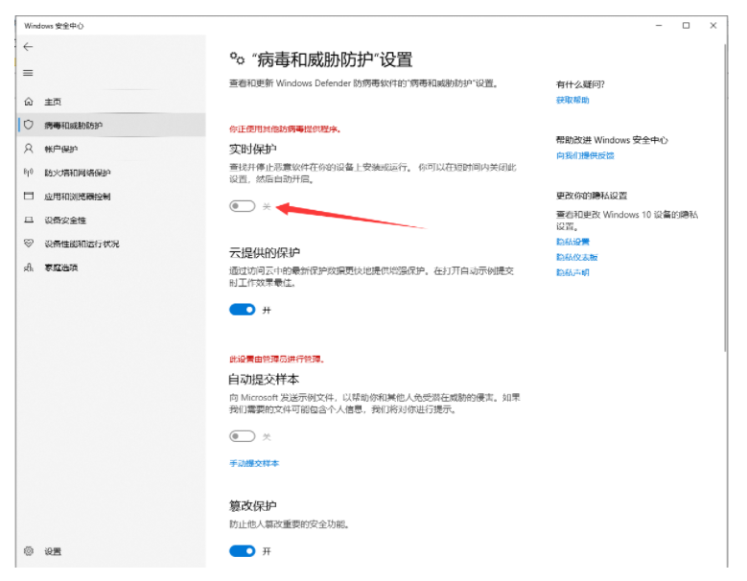Click 帮助改进 Windows 安全中心 heading
The width and height of the screenshot is (747, 581).
612,140
